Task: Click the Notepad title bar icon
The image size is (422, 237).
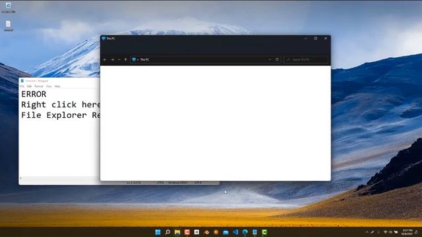Action: click(22, 80)
